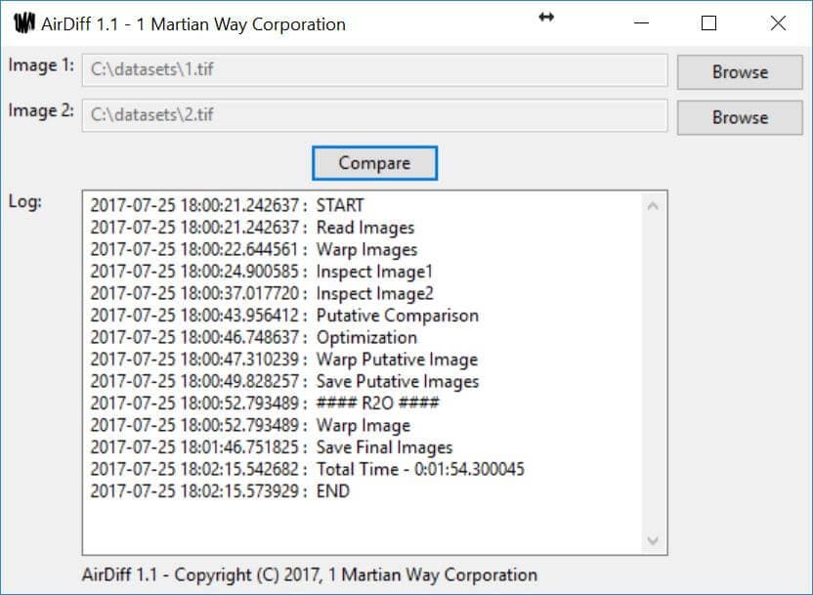This screenshot has height=595, width=813.
Task: Close the AirDiff window
Action: (778, 22)
